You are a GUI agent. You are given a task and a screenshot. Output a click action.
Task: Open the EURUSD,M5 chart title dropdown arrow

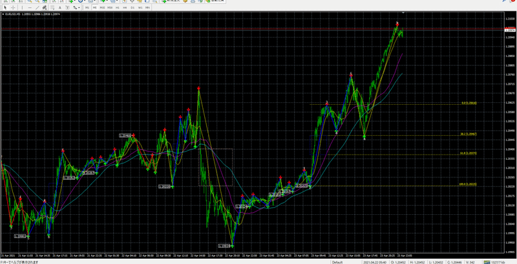pyautogui.click(x=3, y=14)
